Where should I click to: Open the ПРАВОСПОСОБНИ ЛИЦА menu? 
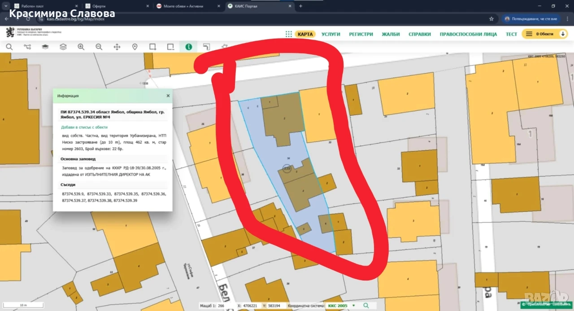click(x=468, y=34)
